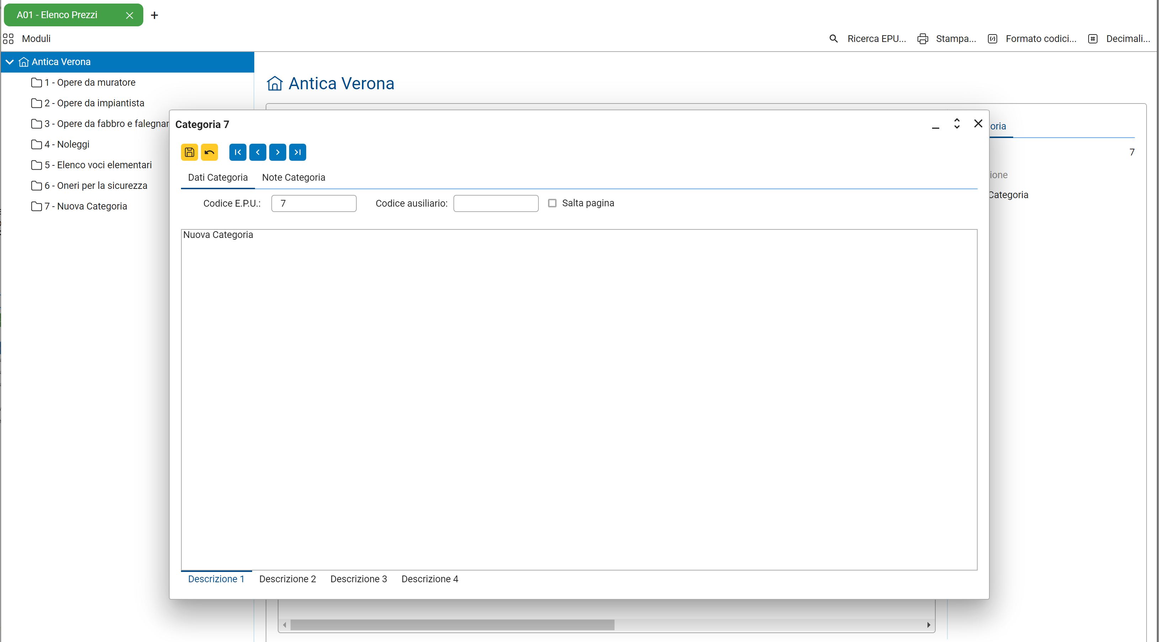This screenshot has width=1159, height=642.
Task: Add new tab with plus button
Action: click(x=154, y=15)
